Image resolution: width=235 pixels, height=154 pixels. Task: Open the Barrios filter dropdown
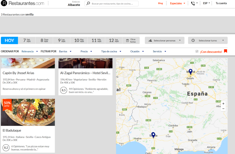tap(65, 51)
